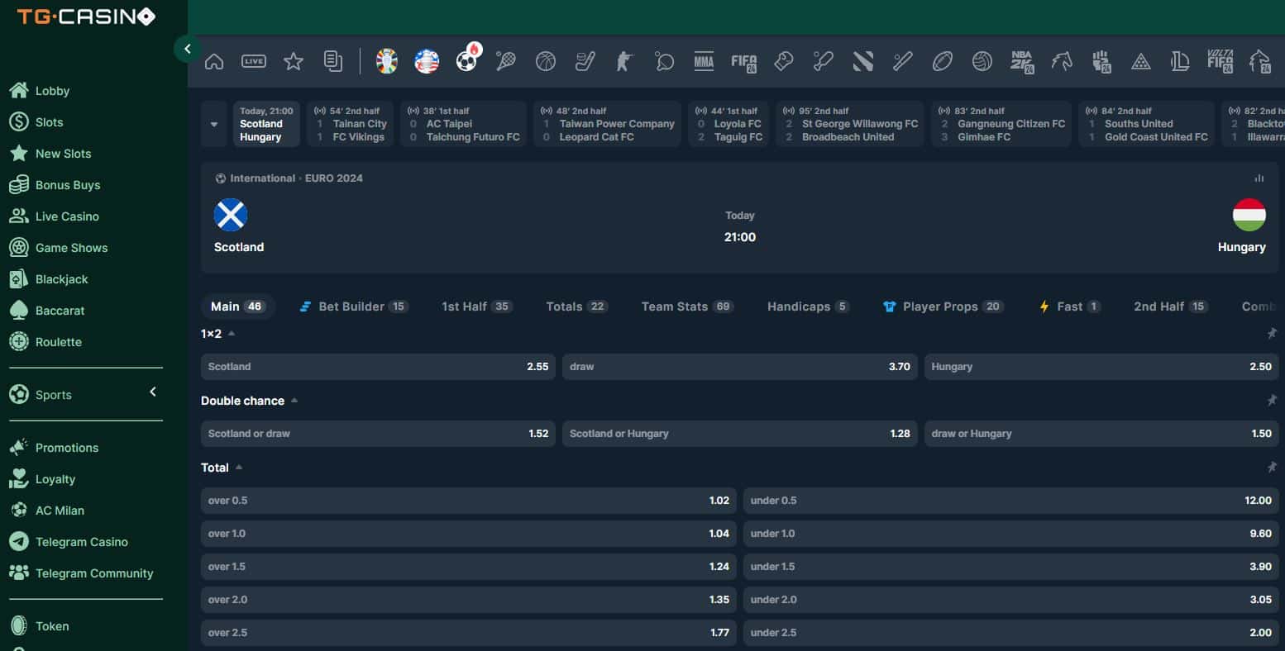Screen dimensions: 1285x651
Task: Collapse the sidebar with the arrow button
Action: click(187, 49)
